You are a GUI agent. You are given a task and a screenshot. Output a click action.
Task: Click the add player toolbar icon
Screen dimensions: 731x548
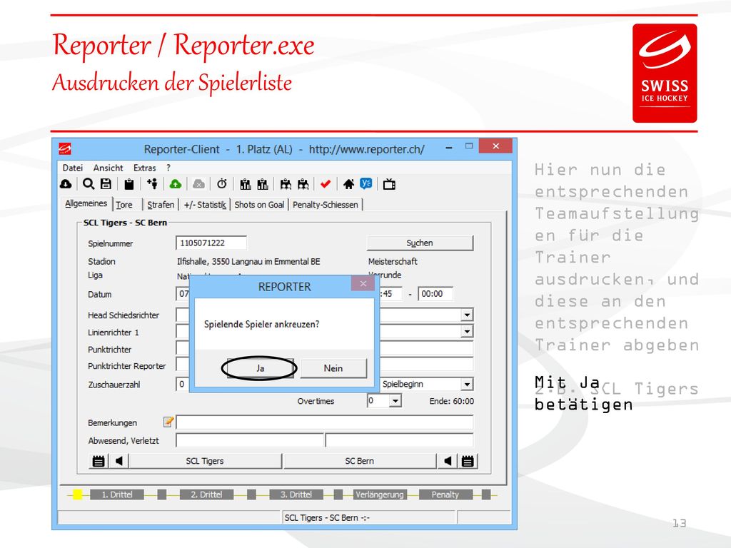(153, 184)
